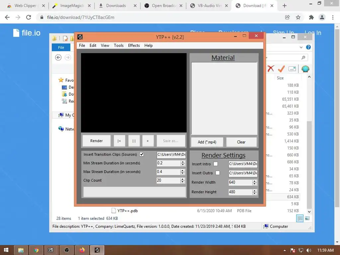Click the Insert Intro path field

tap(243, 164)
